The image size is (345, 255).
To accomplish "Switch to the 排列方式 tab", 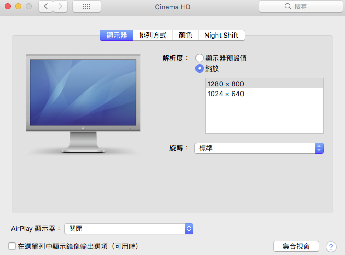I will (153, 35).
